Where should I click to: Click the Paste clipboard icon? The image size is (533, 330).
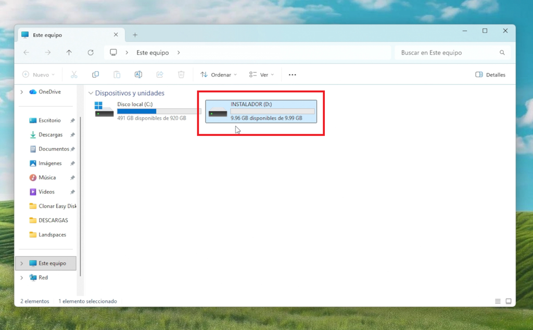(117, 74)
